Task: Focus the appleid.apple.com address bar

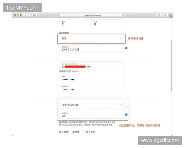Action: [x=92, y=15]
